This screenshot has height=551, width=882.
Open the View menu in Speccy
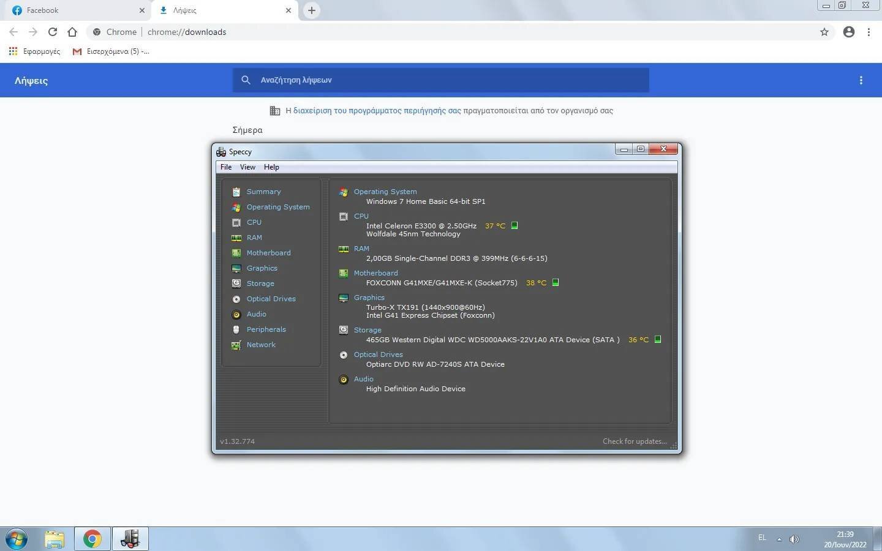[247, 167]
